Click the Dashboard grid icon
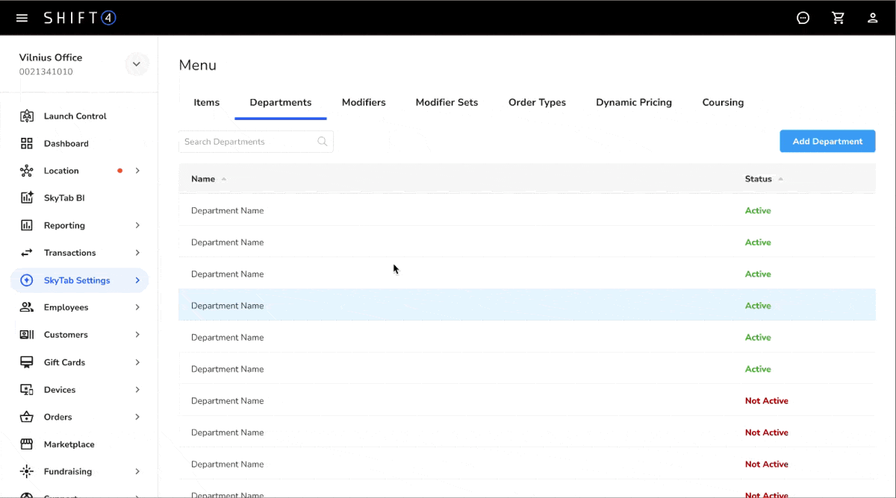 point(27,143)
